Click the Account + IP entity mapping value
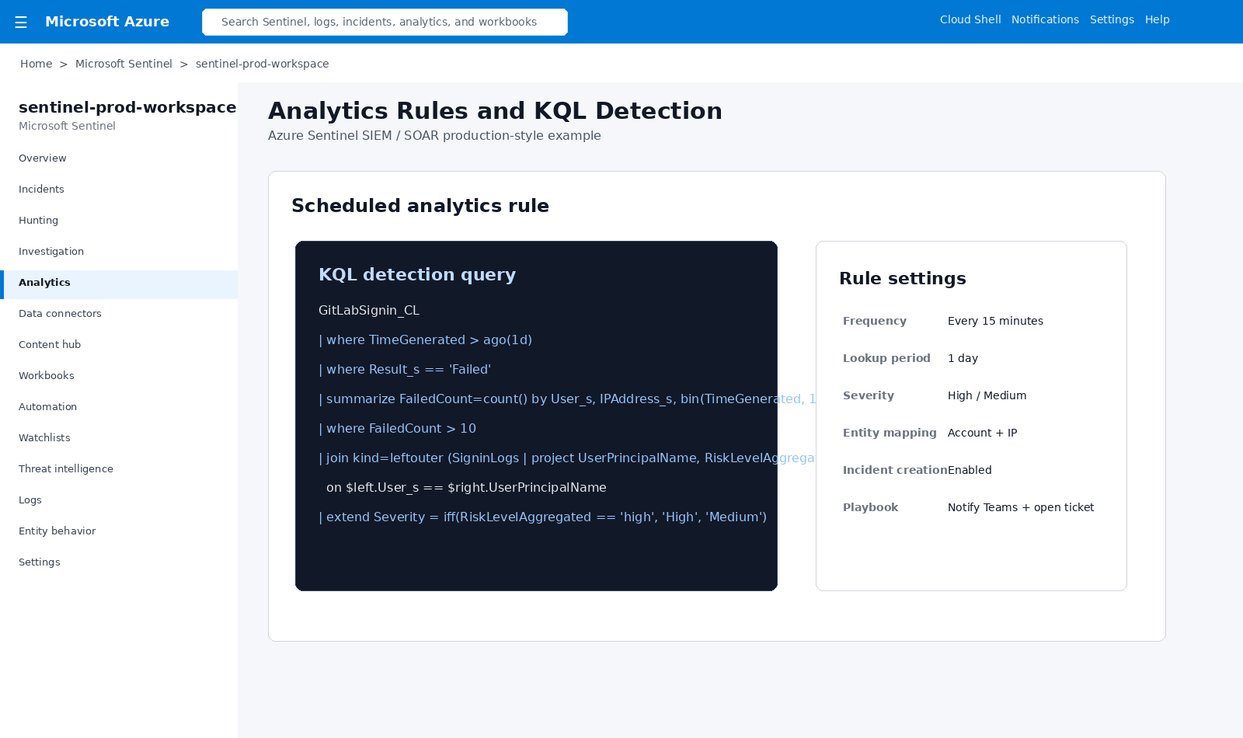This screenshot has width=1243, height=738. 982,433
